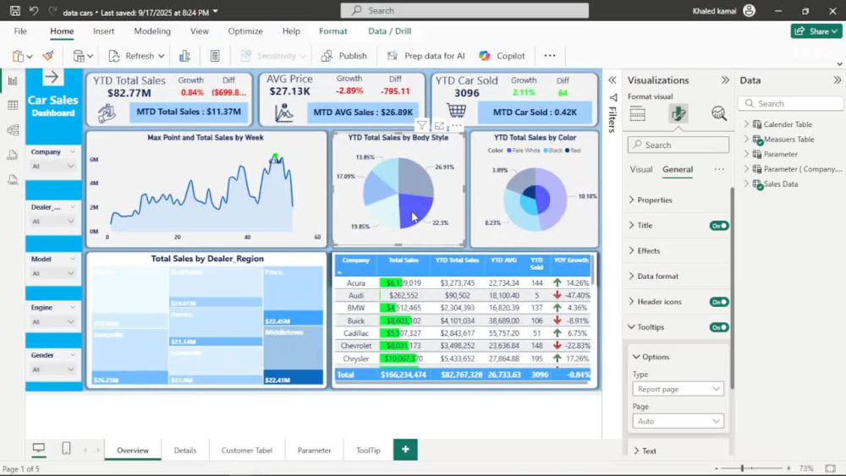This screenshot has width=846, height=476.
Task: Open the Get data icon
Action: 79,56
